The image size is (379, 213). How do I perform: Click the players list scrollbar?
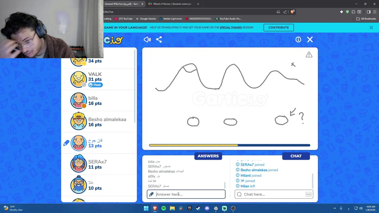coord(135,86)
